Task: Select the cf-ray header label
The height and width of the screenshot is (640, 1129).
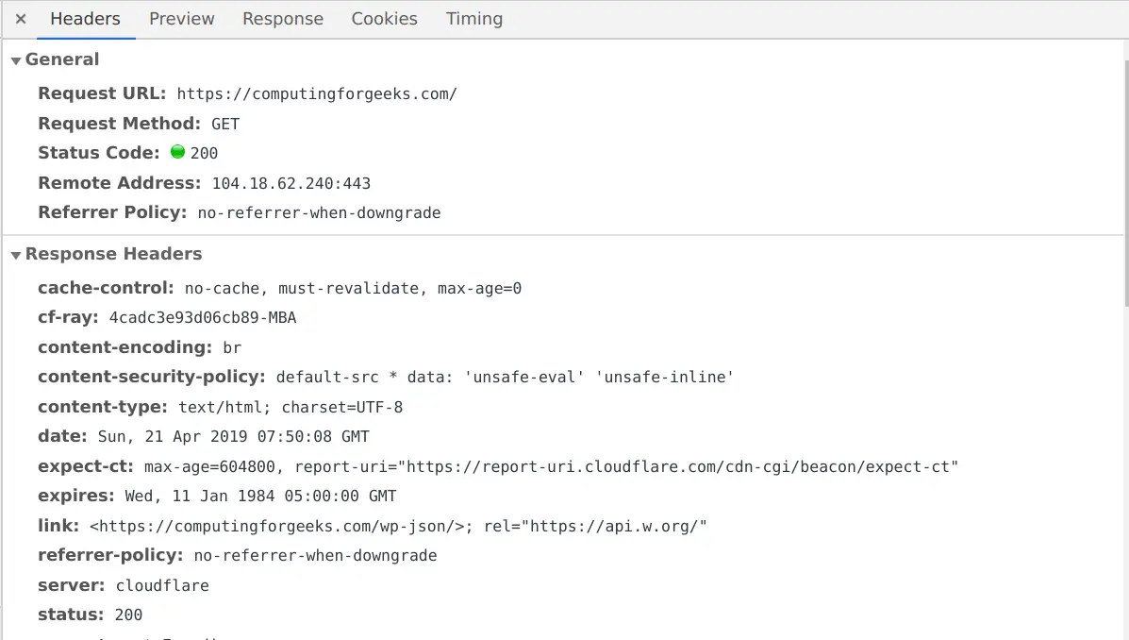Action: (64, 317)
